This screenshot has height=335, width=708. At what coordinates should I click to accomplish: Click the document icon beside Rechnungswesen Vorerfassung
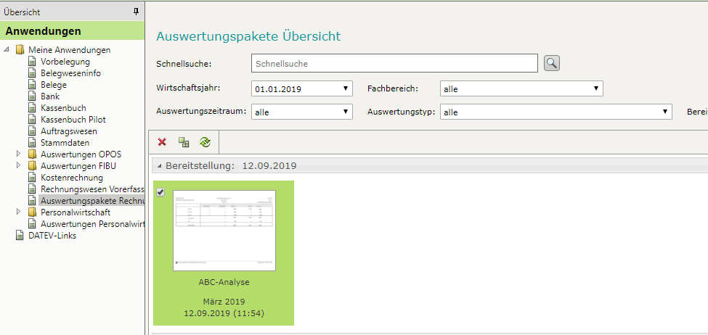pyautogui.click(x=32, y=189)
